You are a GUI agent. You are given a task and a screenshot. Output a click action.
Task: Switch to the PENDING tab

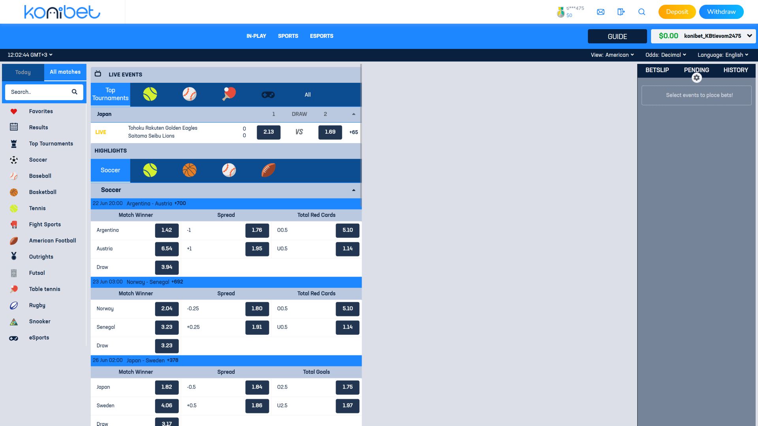click(696, 70)
